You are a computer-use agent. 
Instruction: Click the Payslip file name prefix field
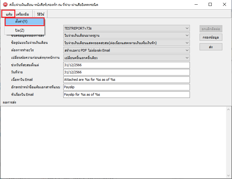point(126,87)
